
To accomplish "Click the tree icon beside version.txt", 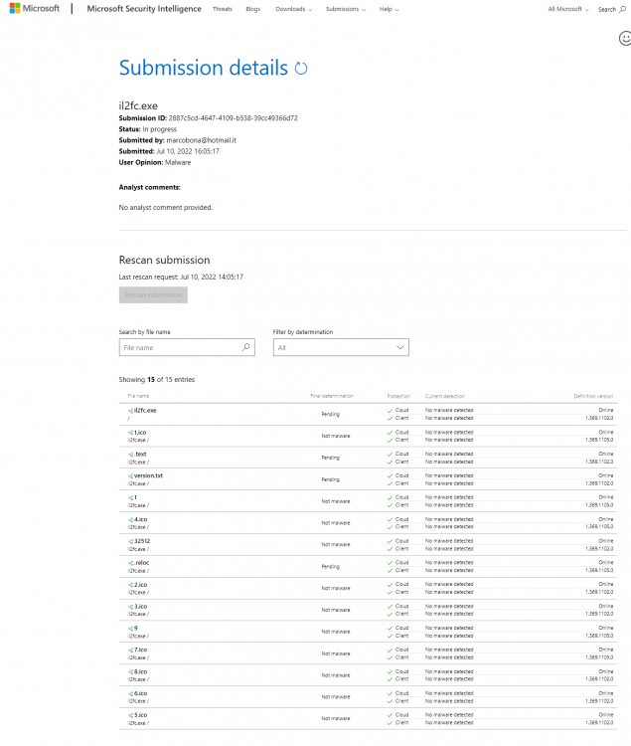I will click(x=130, y=476).
